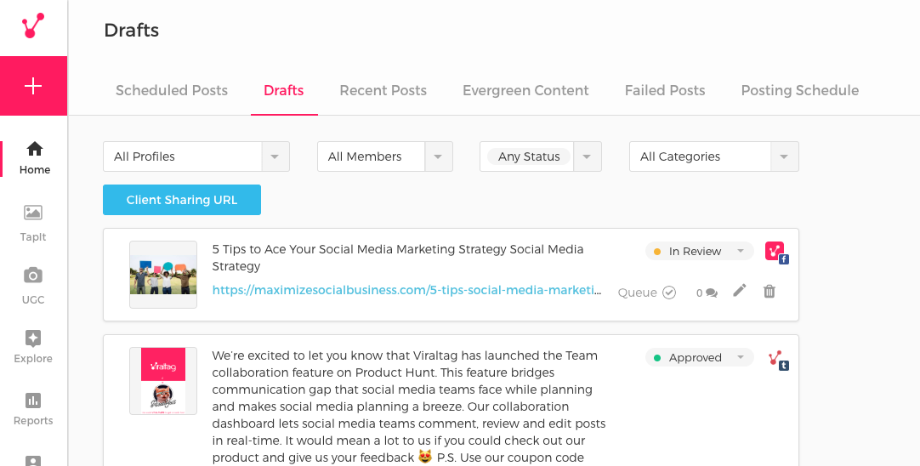This screenshot has height=466, width=920.
Task: Switch to the Evergreen Content tab
Action: pos(525,90)
